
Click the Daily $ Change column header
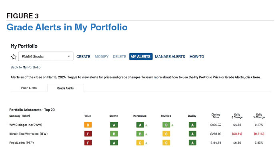[x=237, y=116]
